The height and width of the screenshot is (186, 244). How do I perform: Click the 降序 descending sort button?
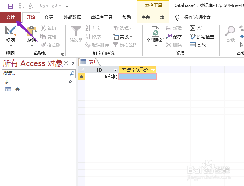pyautogui.click(x=93, y=37)
